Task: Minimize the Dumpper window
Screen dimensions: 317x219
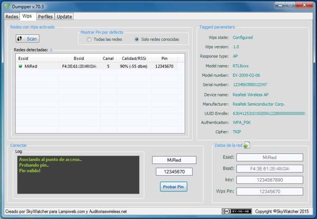Action: tap(280, 5)
